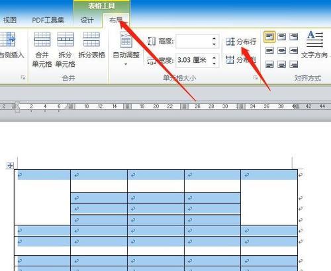Image resolution: width=331 pixels, height=271 pixels.
Task: Click Text Direction (文字方向) icon
Action: (314, 45)
